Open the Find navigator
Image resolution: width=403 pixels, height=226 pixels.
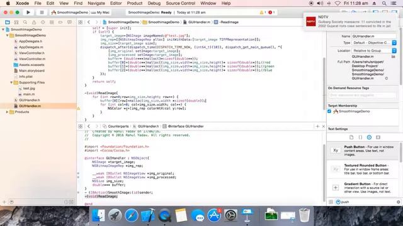(25, 23)
